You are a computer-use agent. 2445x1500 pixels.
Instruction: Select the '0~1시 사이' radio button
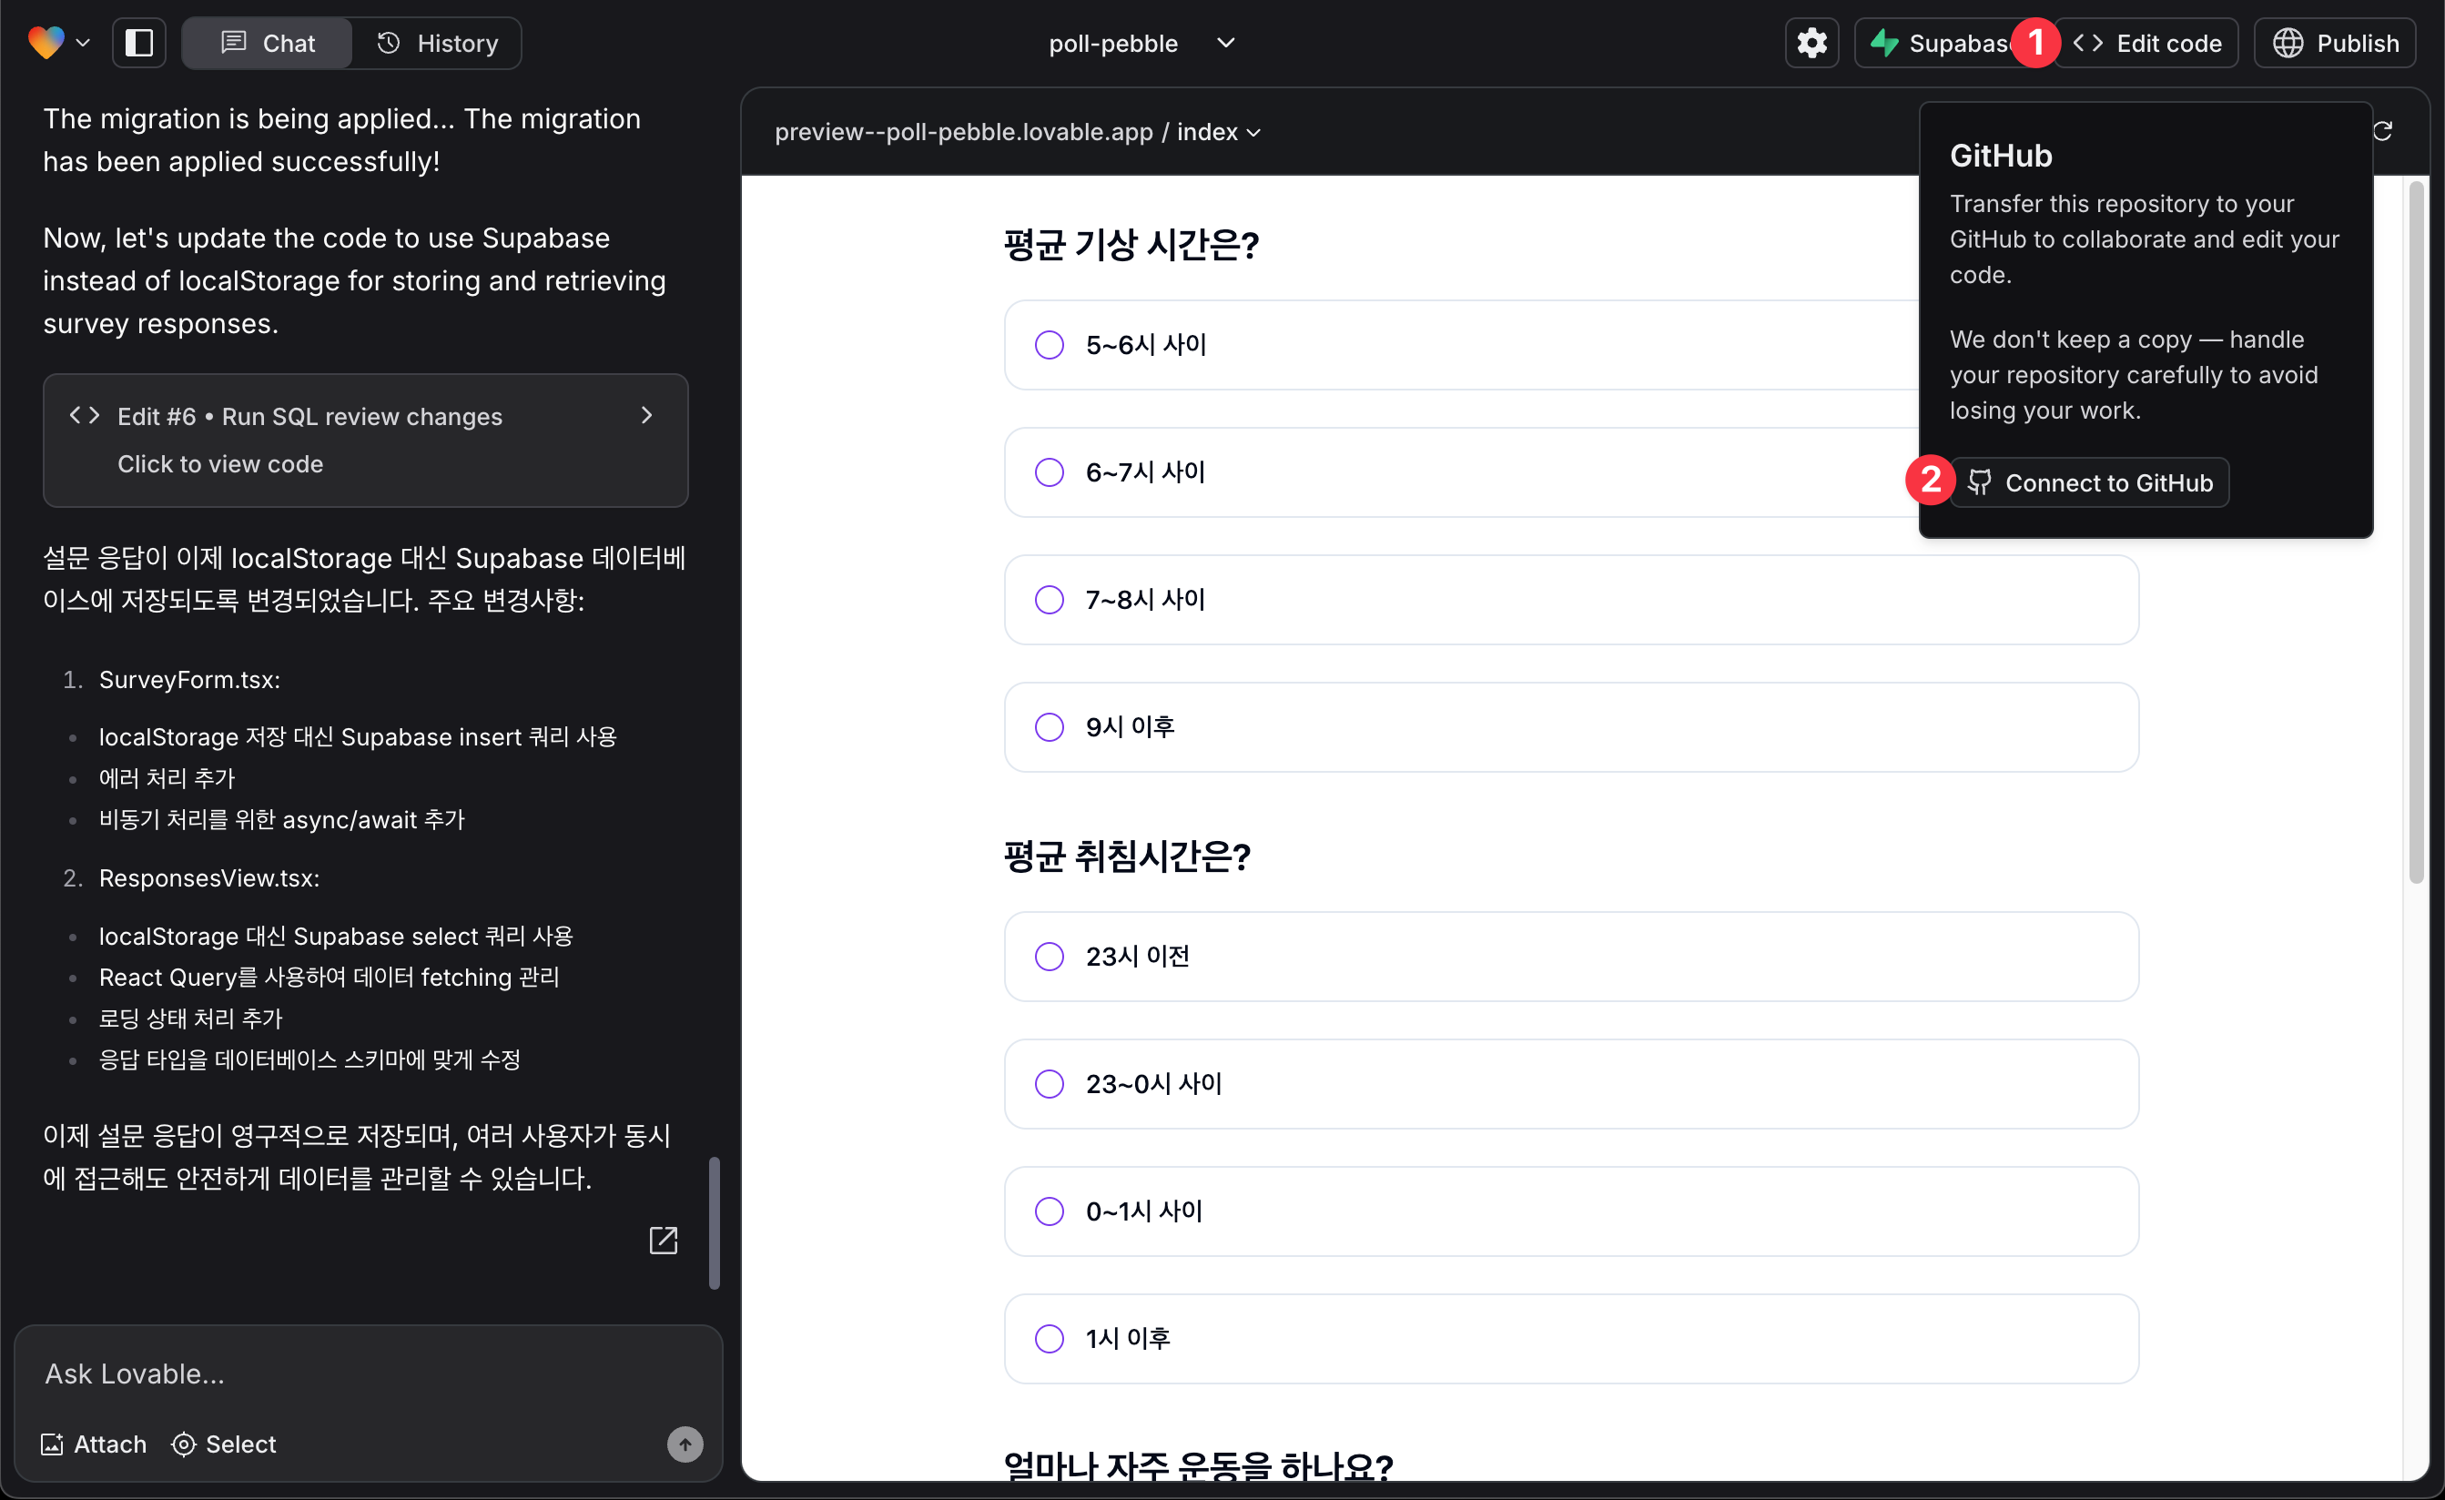[1051, 1211]
